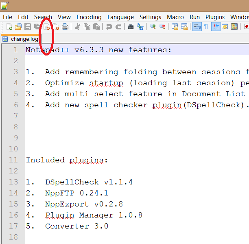Click the Document Map toolbar icon

click(x=234, y=27)
